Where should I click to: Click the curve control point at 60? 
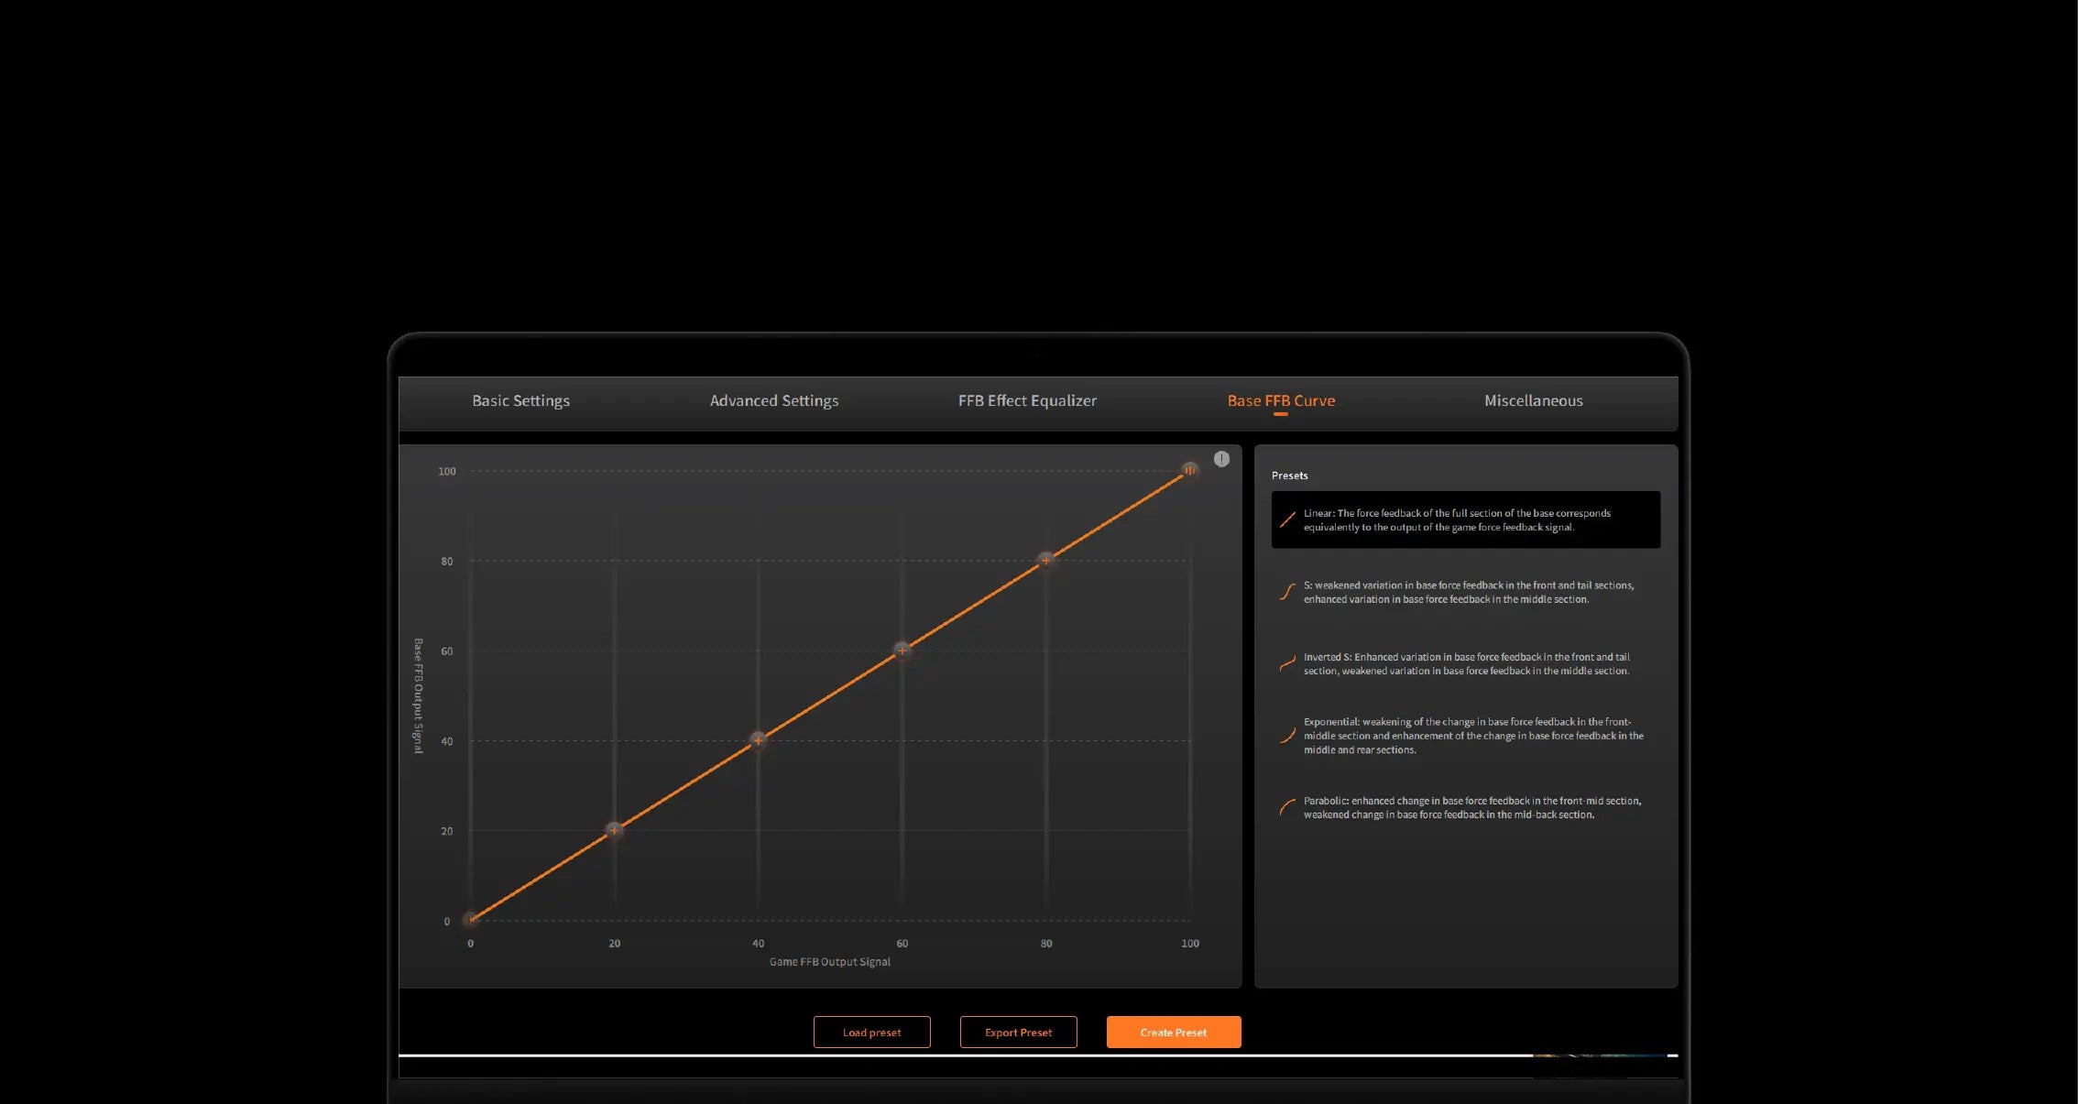pos(902,650)
